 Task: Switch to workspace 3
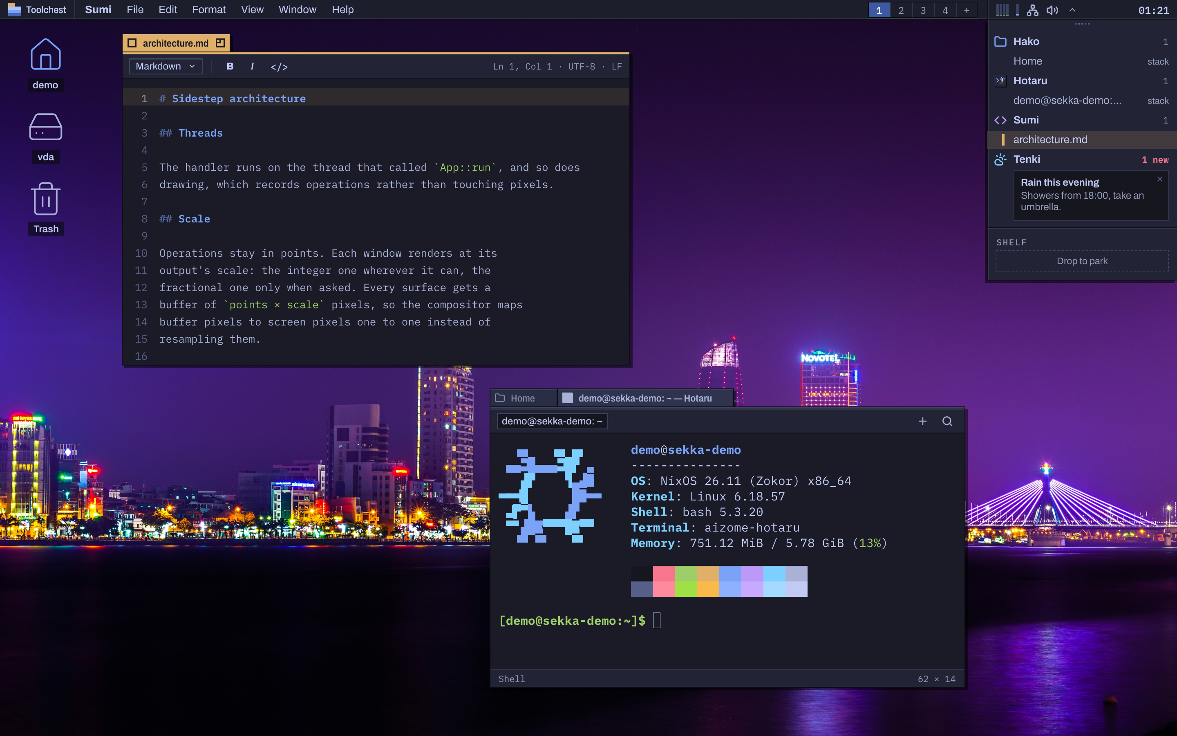(x=923, y=10)
